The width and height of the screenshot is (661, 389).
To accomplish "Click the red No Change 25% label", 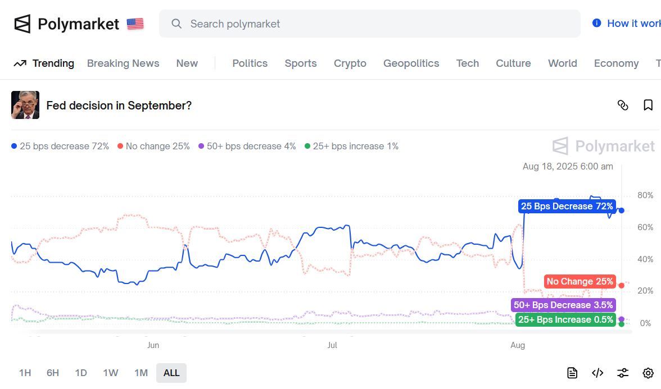I will tap(579, 281).
